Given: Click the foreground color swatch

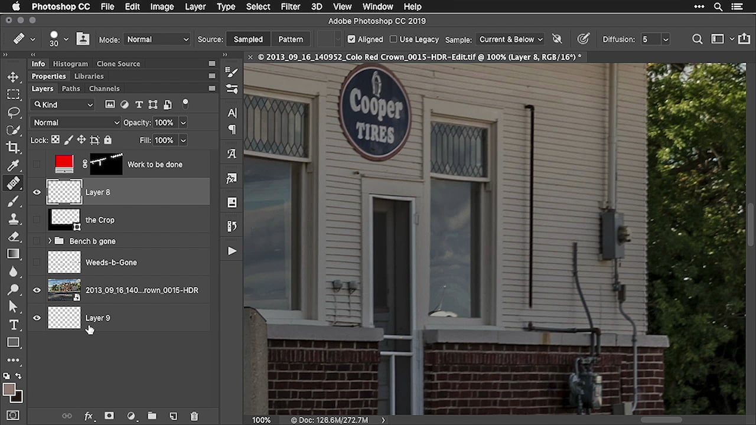Looking at the screenshot, I should [x=9, y=389].
